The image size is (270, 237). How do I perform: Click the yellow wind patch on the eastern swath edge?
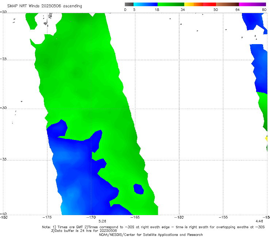266,139
